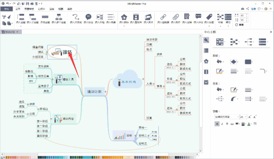
Task: Click the Insert Topic (插入主题) icon
Action: click(x=21, y=17)
